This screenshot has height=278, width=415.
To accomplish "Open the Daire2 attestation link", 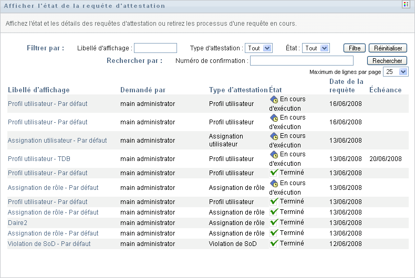I will pyautogui.click(x=17, y=223).
